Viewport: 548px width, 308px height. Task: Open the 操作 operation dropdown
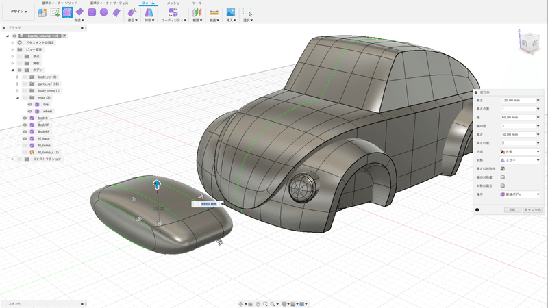(519, 194)
